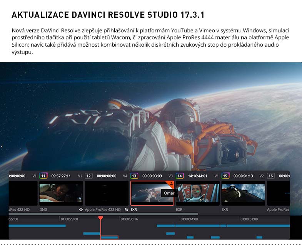
Task: Click the space astronaut preview image
Action: [151, 116]
